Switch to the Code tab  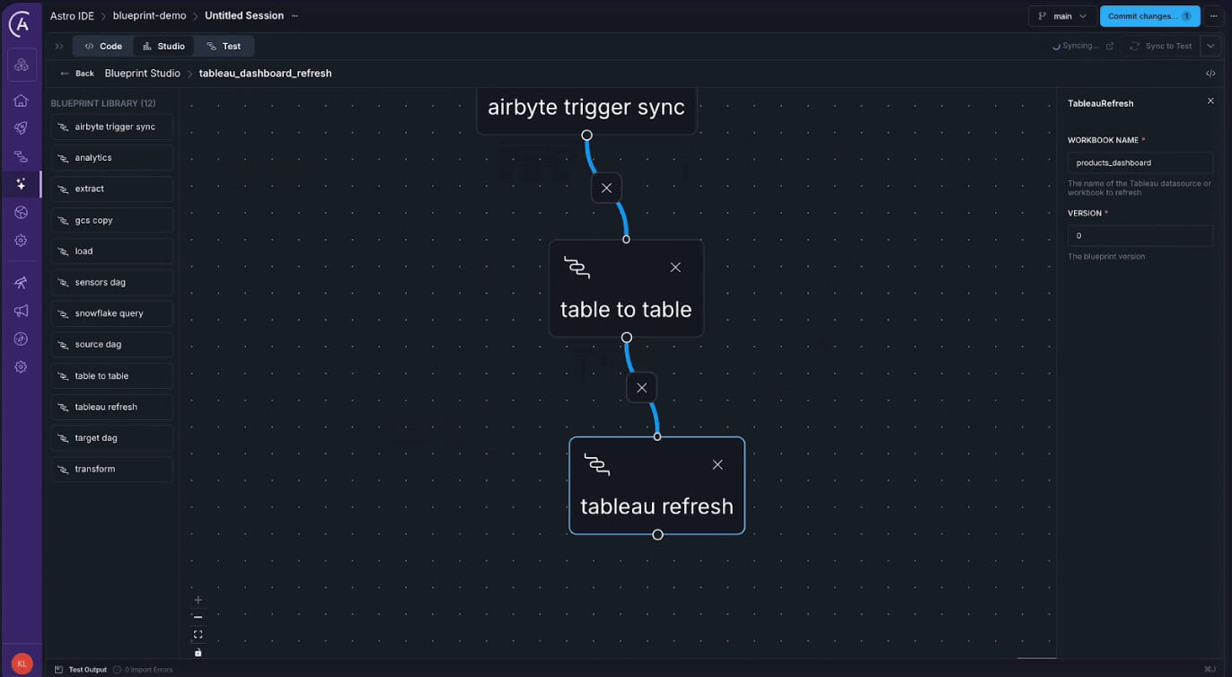(x=102, y=46)
